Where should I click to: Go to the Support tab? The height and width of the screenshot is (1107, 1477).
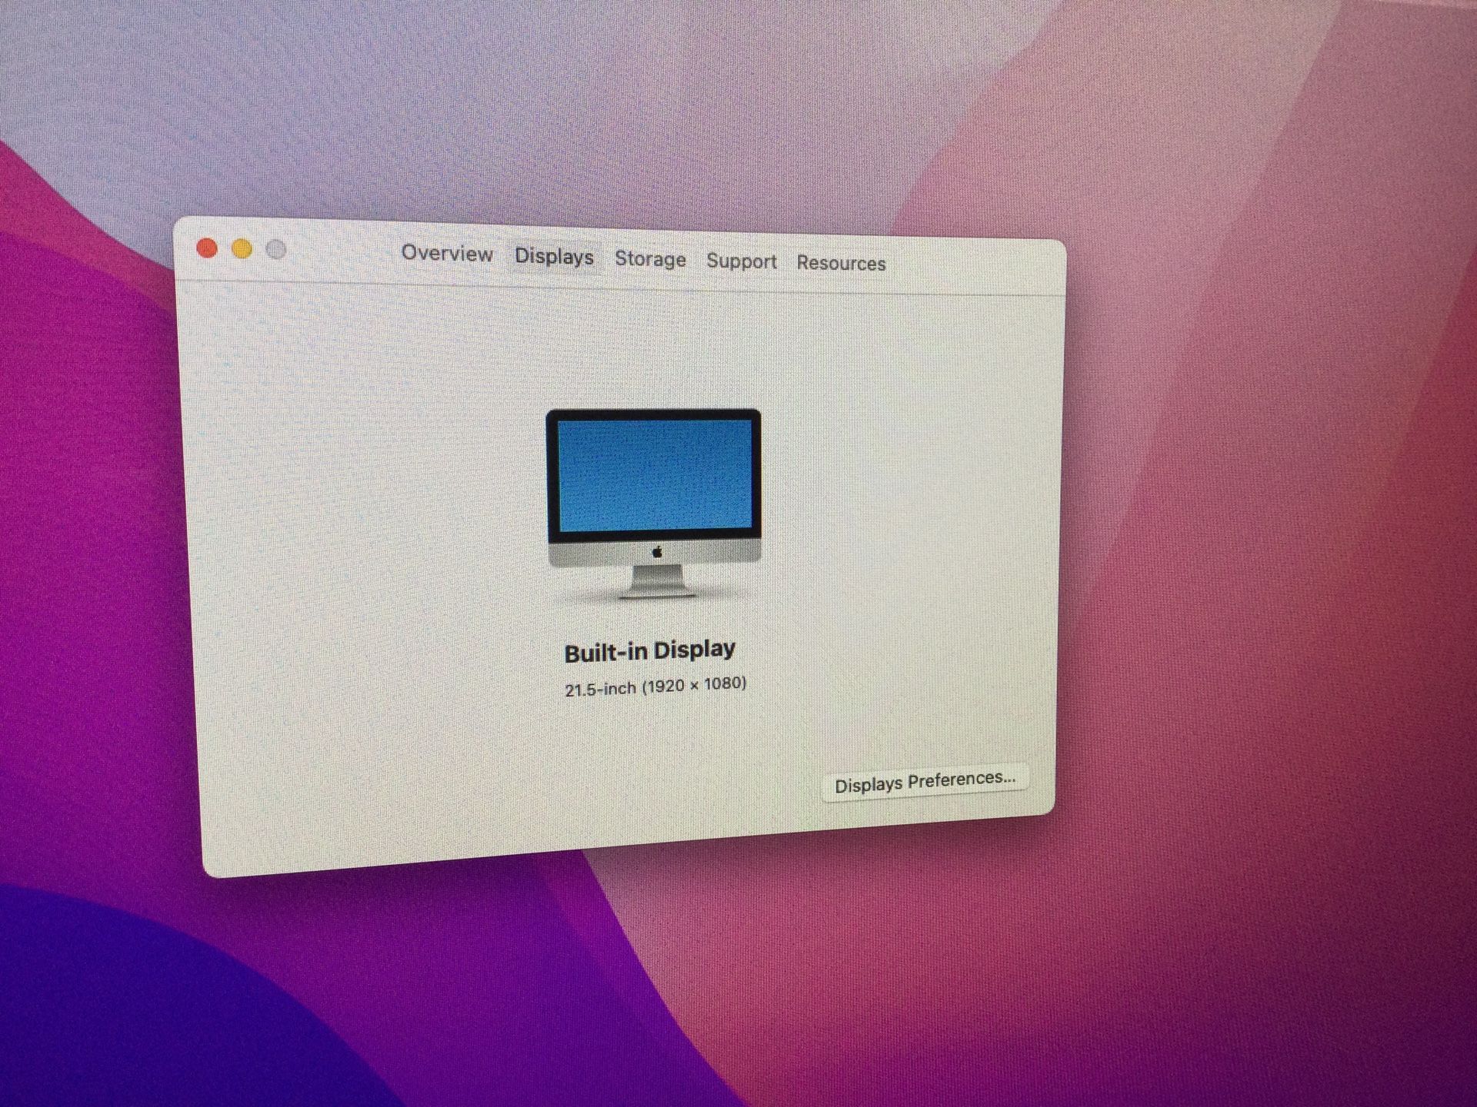click(742, 261)
